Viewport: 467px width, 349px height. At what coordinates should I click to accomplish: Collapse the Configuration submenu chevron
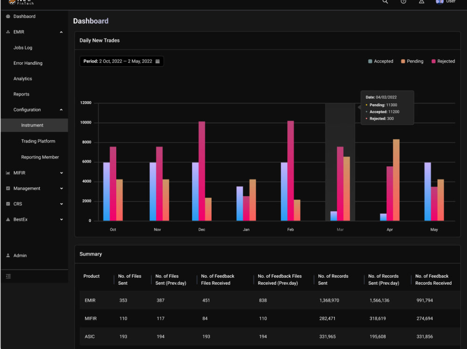61,109
